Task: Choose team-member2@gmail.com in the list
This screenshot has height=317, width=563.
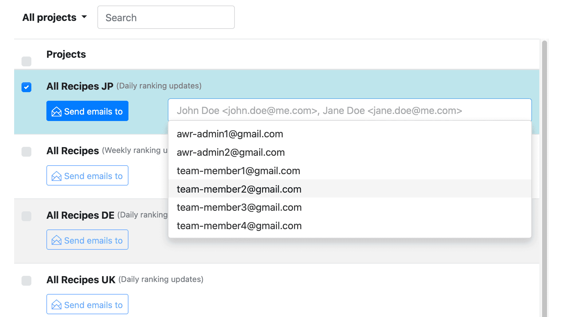Action: [350, 189]
